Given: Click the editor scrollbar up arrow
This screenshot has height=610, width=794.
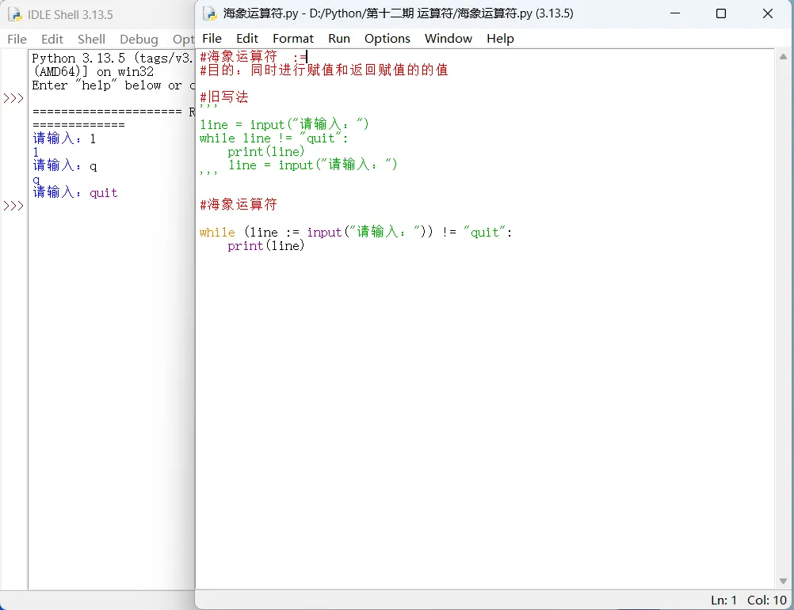Looking at the screenshot, I should (x=783, y=57).
